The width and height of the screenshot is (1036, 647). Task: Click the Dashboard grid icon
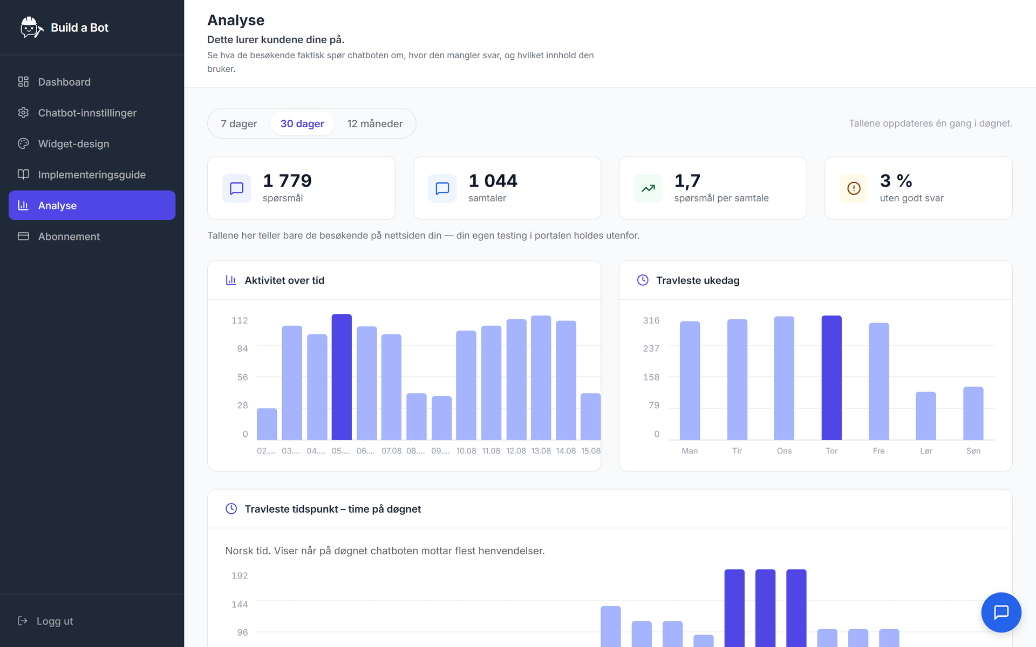(x=23, y=82)
